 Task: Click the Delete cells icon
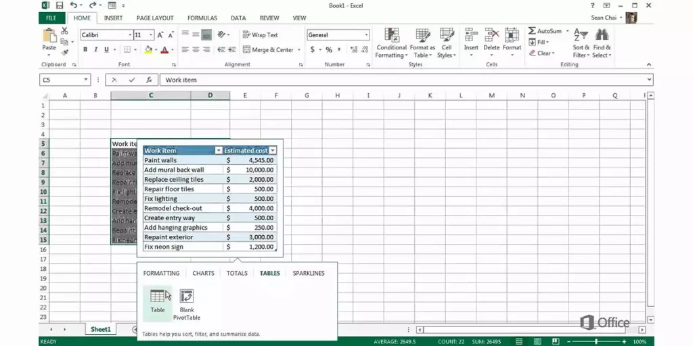click(x=491, y=34)
